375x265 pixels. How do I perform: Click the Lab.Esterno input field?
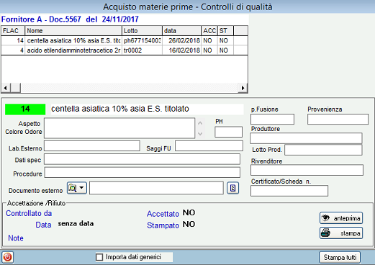pos(92,145)
